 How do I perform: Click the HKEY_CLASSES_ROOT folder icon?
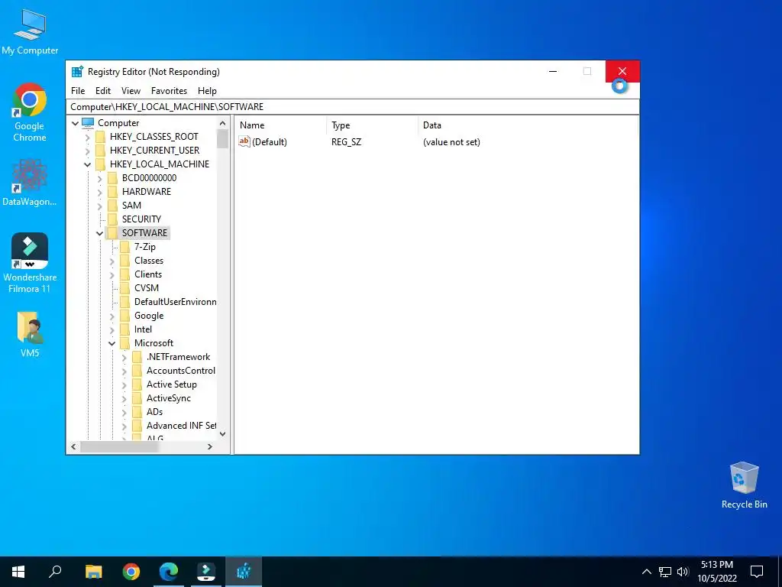pos(100,137)
